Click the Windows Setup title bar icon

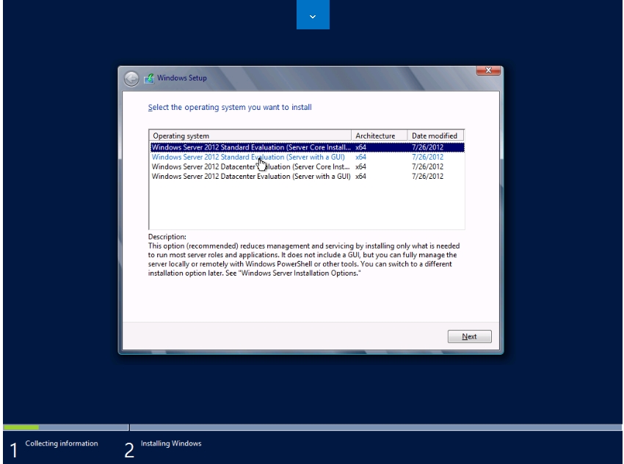tap(148, 78)
